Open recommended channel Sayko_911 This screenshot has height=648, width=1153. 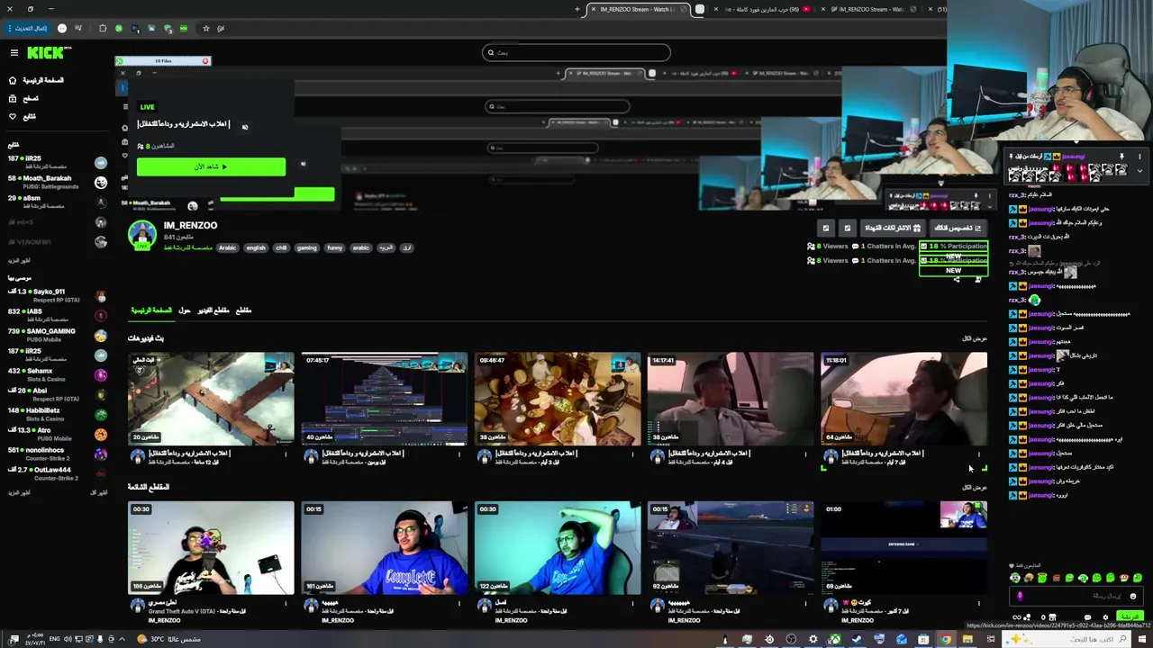(56, 295)
